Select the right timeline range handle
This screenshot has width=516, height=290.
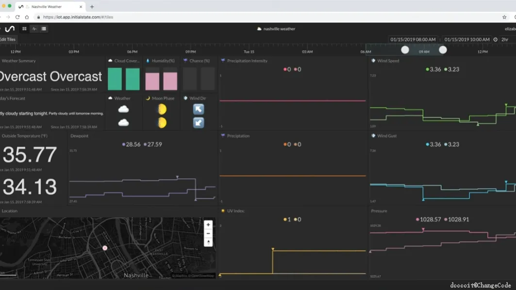[x=443, y=49]
